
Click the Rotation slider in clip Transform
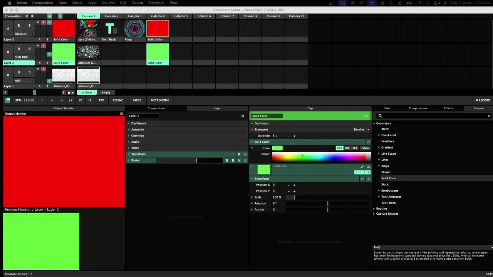pyautogui.click(x=328, y=204)
